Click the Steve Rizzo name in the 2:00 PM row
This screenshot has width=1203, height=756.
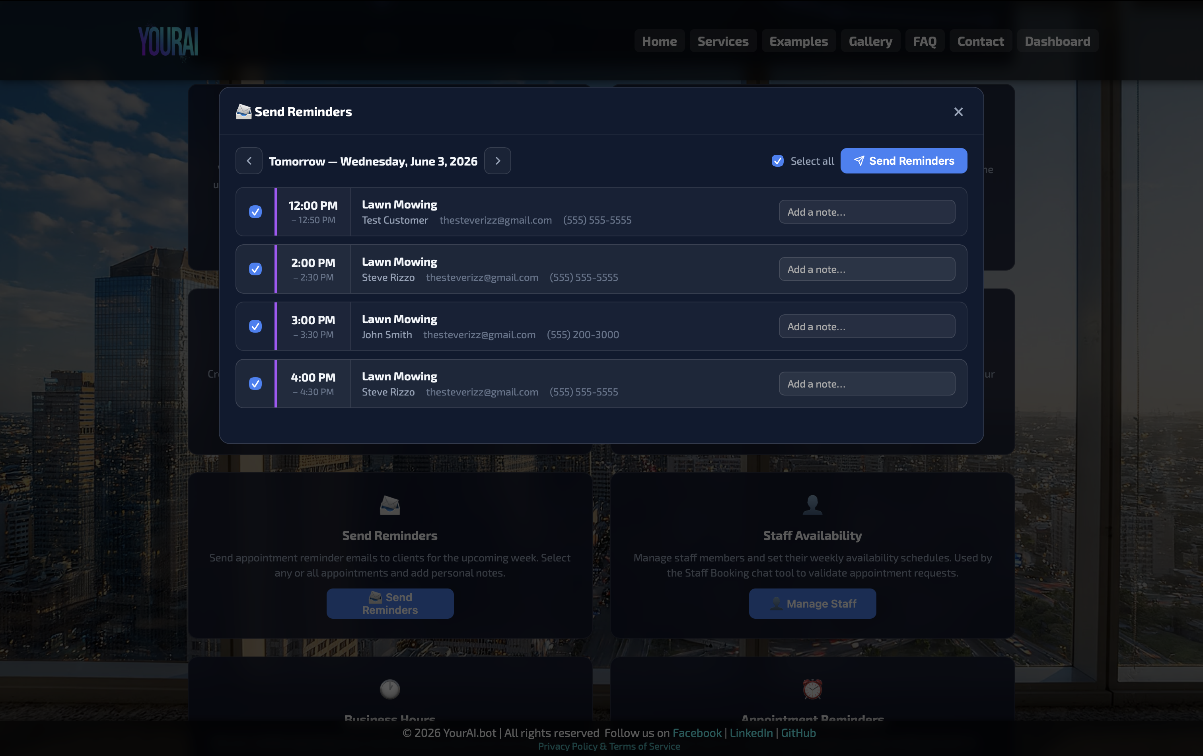coord(388,277)
